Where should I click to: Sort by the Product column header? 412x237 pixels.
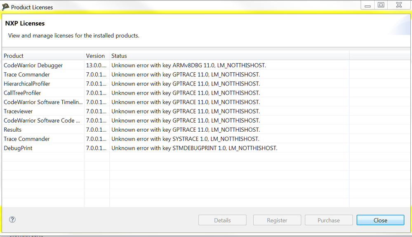click(43, 56)
